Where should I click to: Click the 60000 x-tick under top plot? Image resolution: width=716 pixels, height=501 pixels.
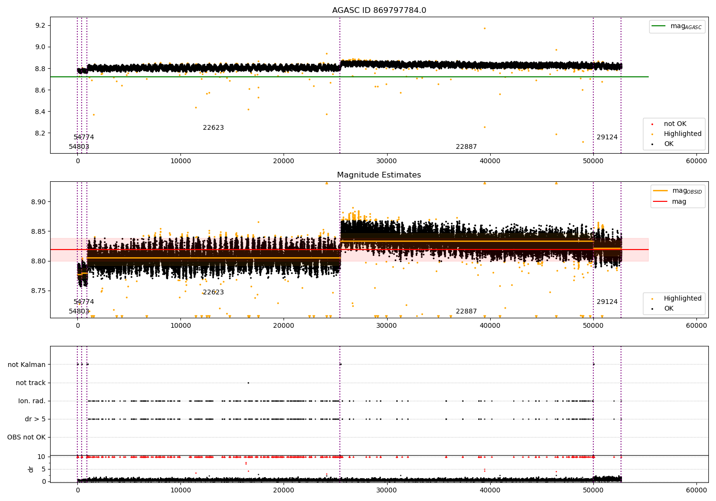(x=696, y=161)
